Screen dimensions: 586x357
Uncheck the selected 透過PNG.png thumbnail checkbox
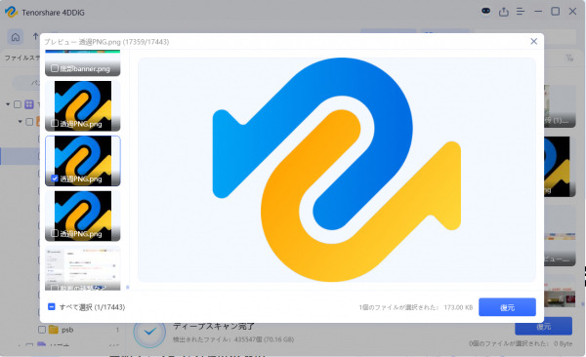coord(55,178)
